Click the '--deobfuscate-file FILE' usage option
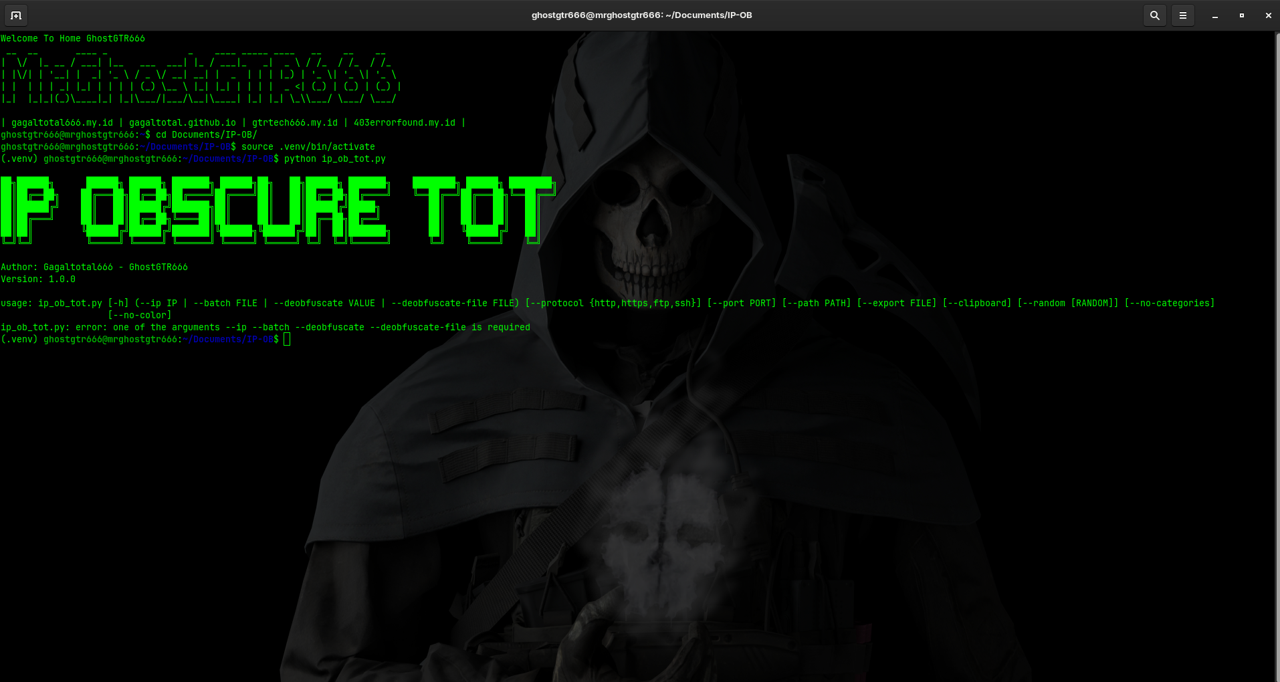The image size is (1280, 682). click(x=453, y=304)
